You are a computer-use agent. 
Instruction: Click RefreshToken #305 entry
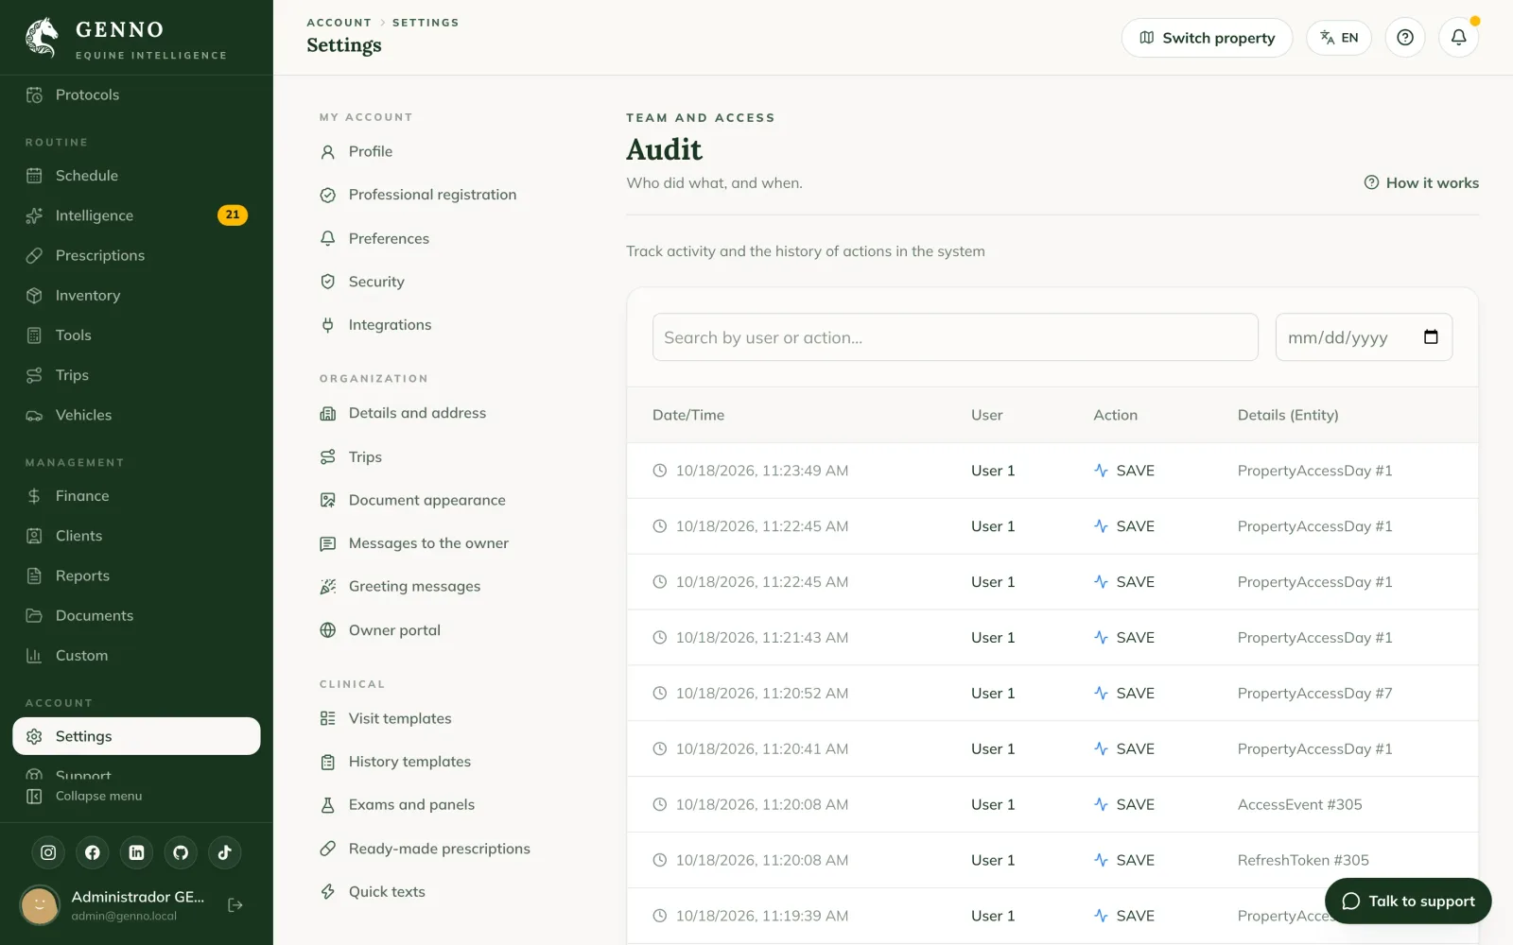coord(1303,861)
